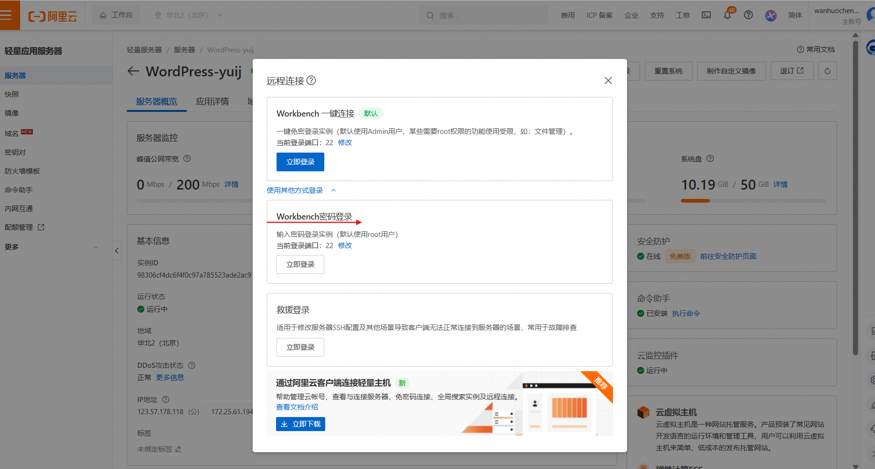Open the help question-mark icon in header
This screenshot has width=875, height=469.
pos(748,15)
